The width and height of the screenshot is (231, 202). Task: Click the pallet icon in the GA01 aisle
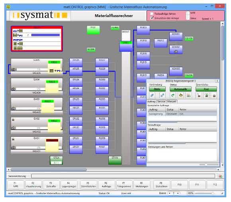(x=14, y=148)
